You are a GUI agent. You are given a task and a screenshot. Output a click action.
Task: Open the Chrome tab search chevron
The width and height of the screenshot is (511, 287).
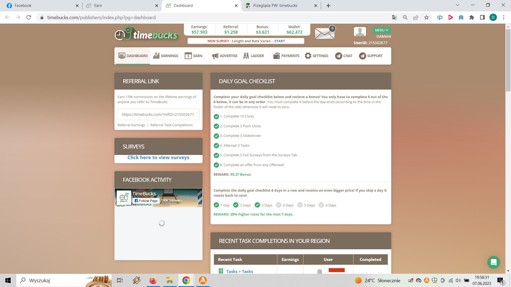(x=458, y=5)
